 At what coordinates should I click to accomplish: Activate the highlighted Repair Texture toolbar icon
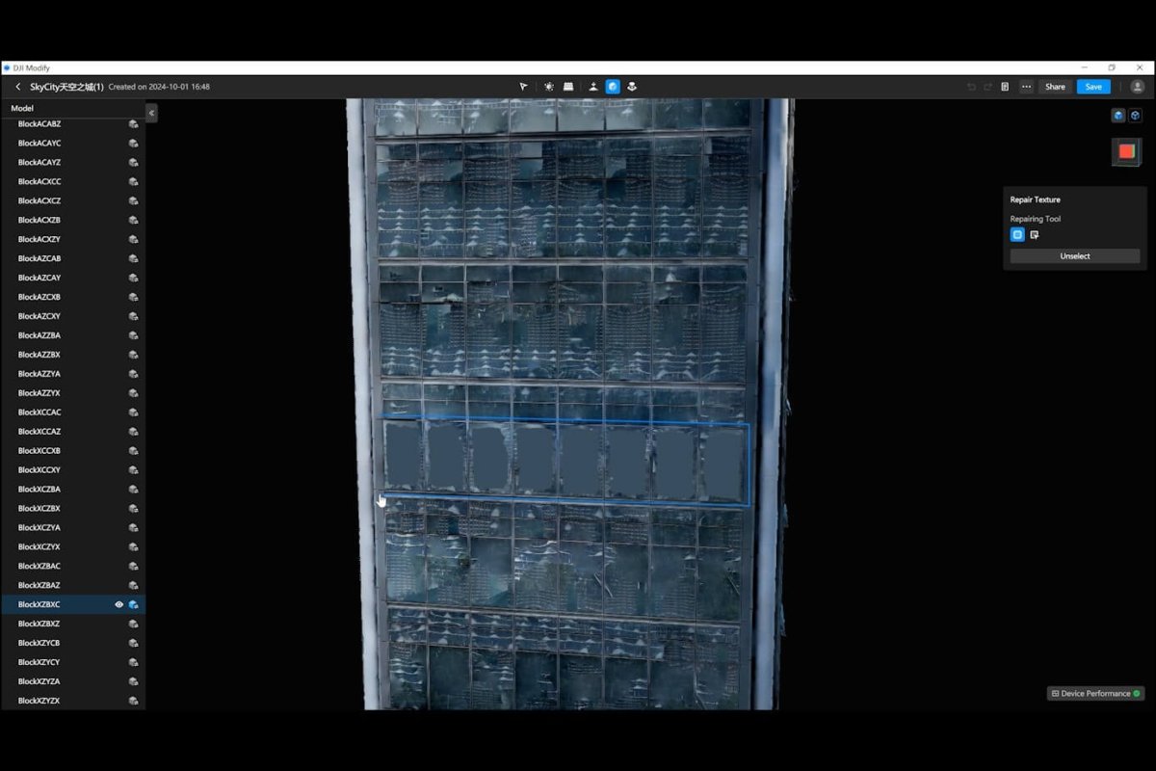tap(613, 87)
